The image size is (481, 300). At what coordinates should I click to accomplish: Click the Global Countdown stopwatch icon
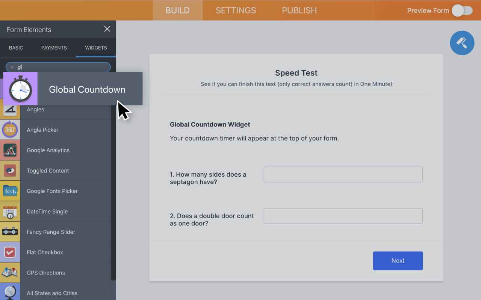(20, 89)
